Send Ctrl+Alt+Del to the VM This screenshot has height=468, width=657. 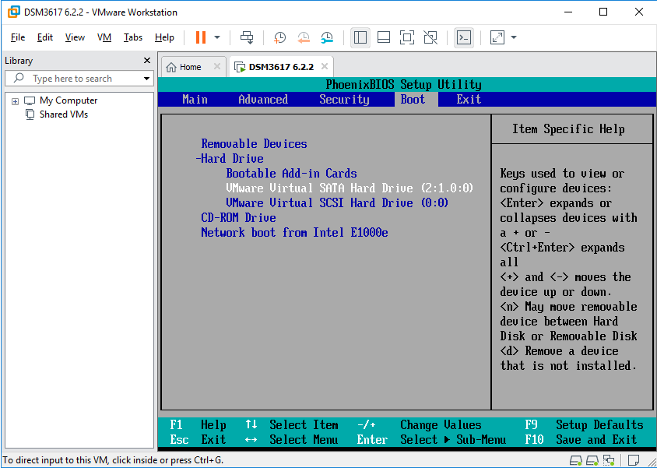pyautogui.click(x=246, y=37)
